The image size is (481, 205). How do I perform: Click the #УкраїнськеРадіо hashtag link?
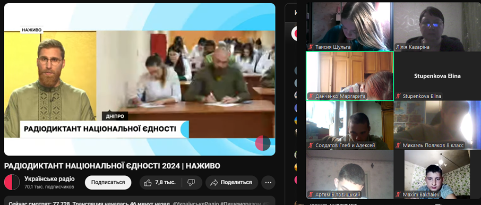[196, 203]
